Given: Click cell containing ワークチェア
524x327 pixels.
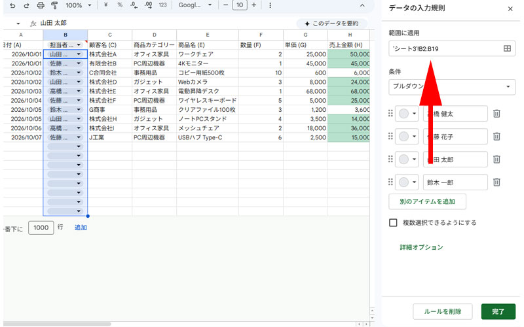Looking at the screenshot, I should click(x=208, y=54).
